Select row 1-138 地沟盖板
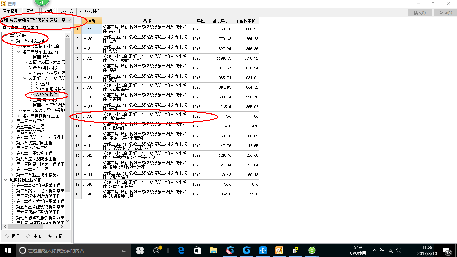The image size is (457, 257). click(x=166, y=116)
